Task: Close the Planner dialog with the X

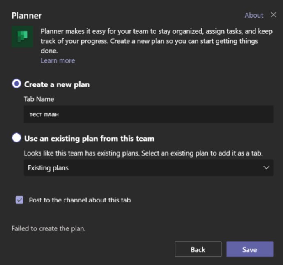Action: (x=274, y=15)
